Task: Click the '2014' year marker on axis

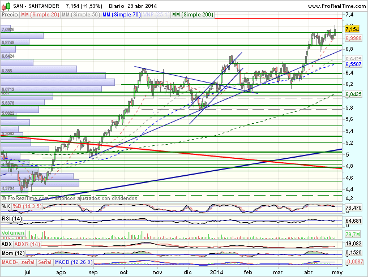Action: 217,272
